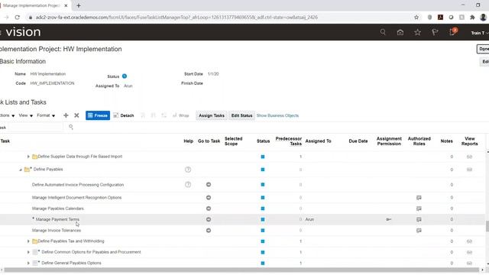Image resolution: width=489 pixels, height=275 pixels.
Task: Click the Predecessor Tasks column header
Action: tap(289, 141)
